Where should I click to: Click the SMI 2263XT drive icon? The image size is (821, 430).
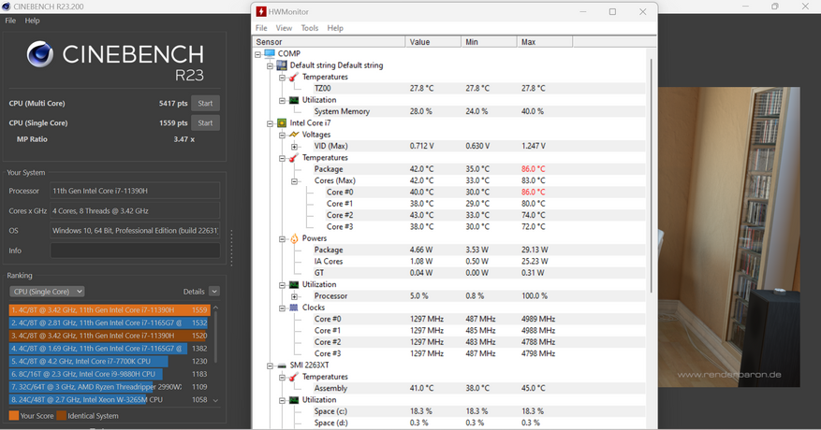[x=282, y=365]
